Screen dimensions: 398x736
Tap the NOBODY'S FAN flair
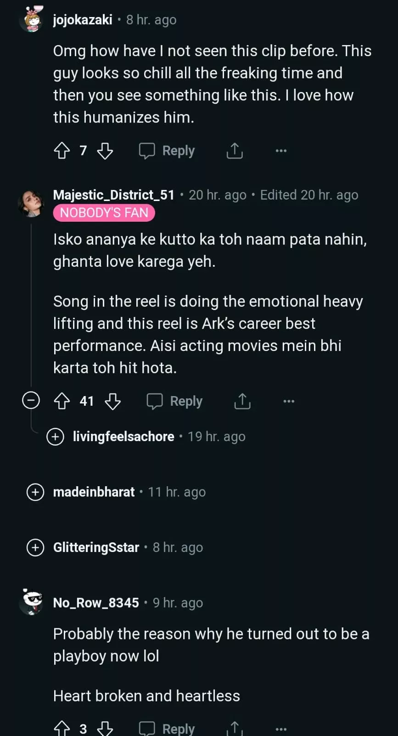[104, 213]
